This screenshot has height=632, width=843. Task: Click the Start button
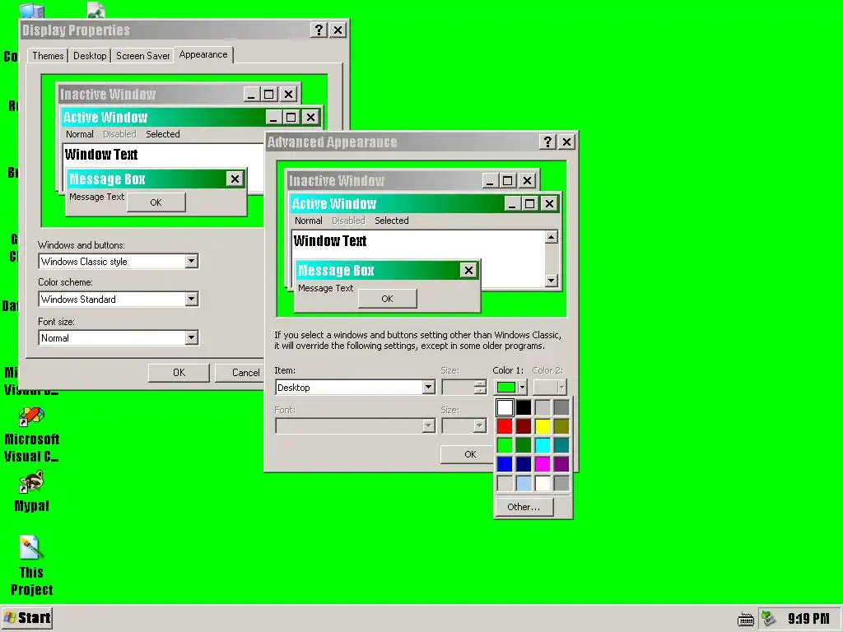click(27, 618)
